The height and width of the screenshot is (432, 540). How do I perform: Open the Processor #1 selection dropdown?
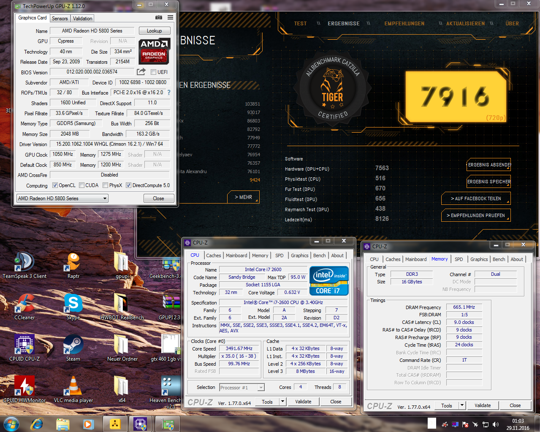pos(242,387)
